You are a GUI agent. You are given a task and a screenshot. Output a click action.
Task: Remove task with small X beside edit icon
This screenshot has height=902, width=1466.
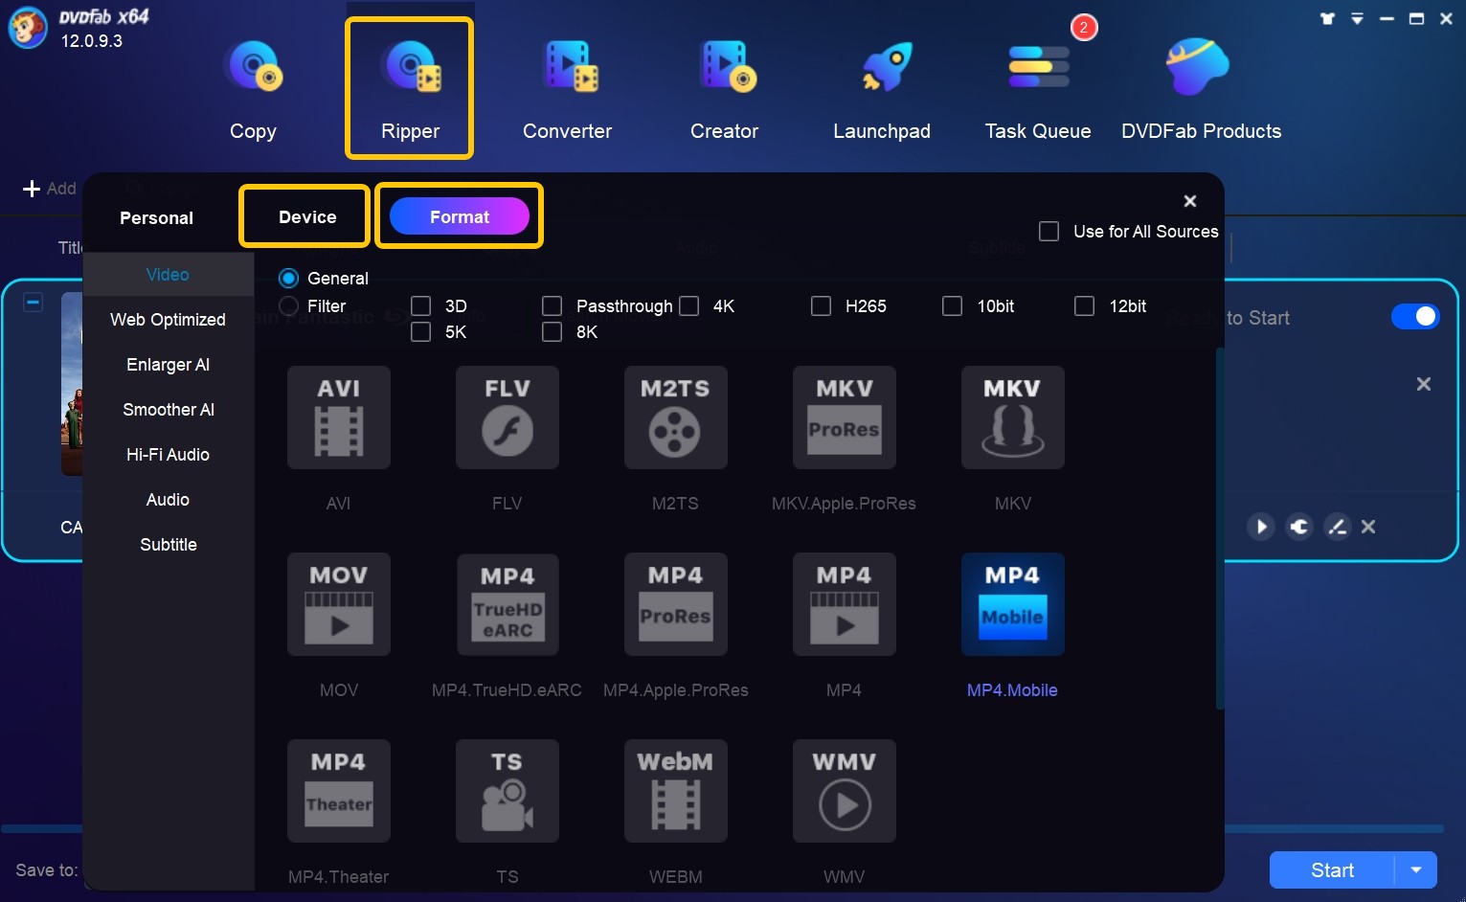[1368, 527]
